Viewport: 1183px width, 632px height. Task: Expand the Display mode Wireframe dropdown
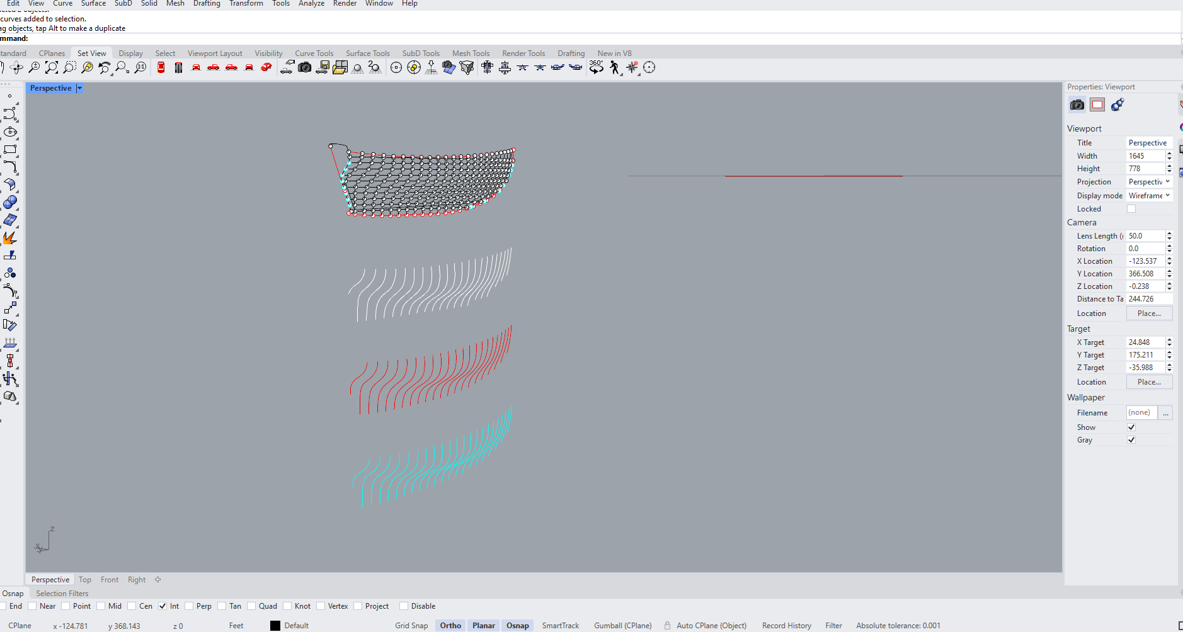click(1149, 196)
